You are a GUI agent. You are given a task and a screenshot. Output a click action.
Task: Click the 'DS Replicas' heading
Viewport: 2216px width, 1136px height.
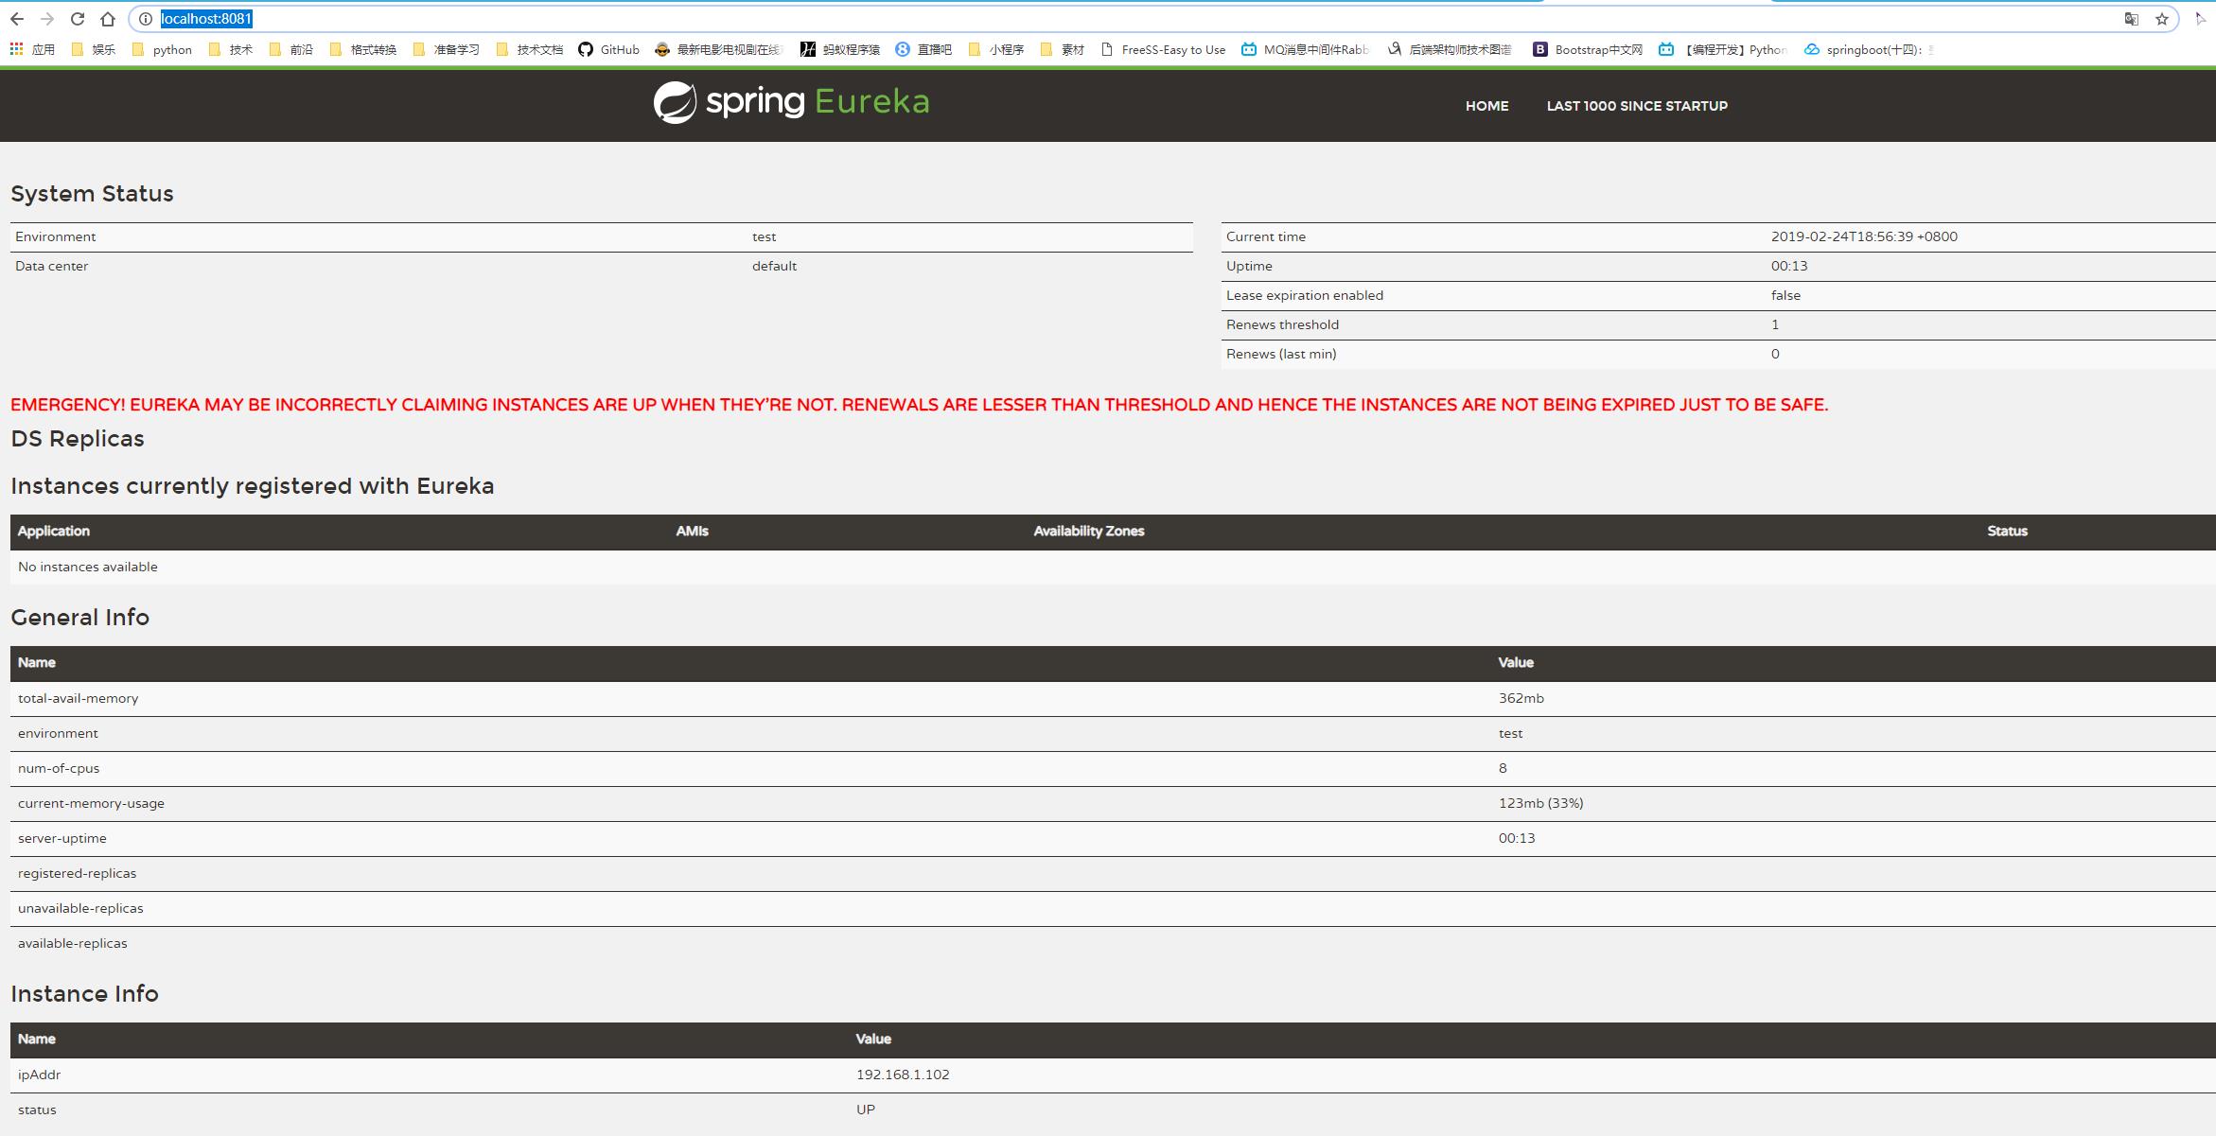pos(78,439)
